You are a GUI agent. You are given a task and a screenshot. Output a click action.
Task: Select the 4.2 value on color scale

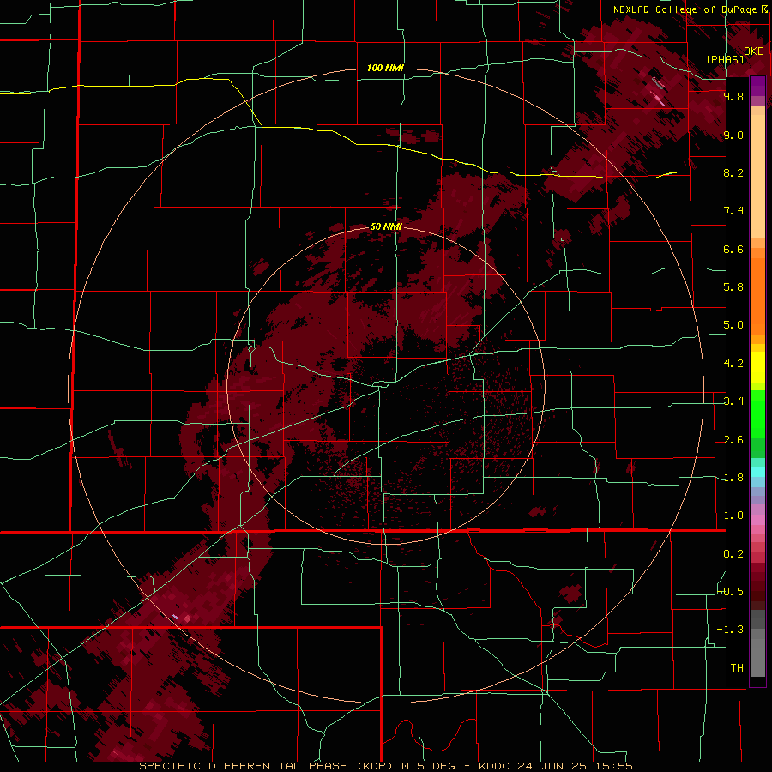733,364
